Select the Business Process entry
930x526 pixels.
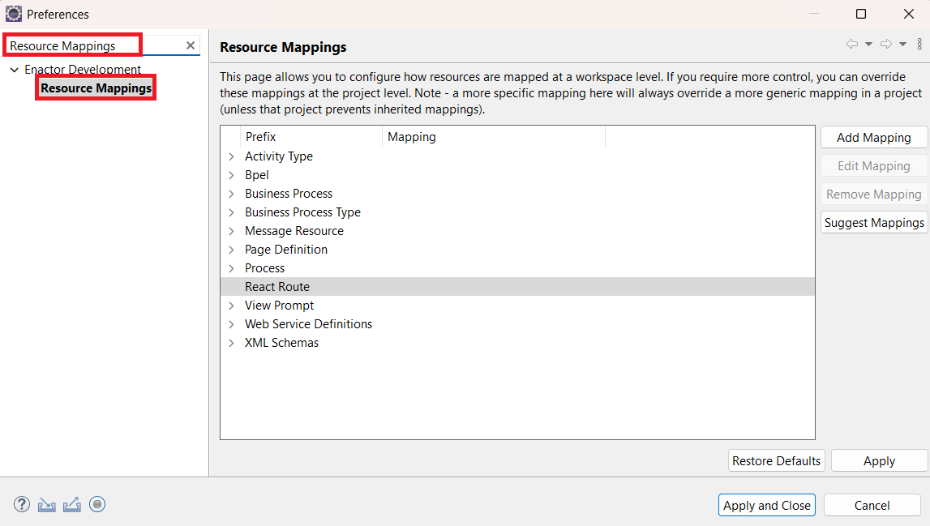(289, 194)
